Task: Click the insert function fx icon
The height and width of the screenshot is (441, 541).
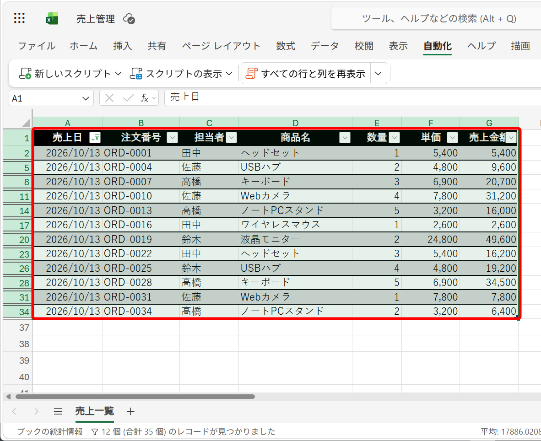Action: click(x=145, y=98)
